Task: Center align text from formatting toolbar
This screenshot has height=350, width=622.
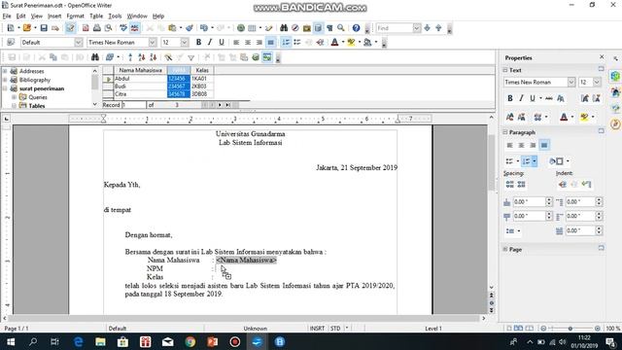Action: (248, 42)
